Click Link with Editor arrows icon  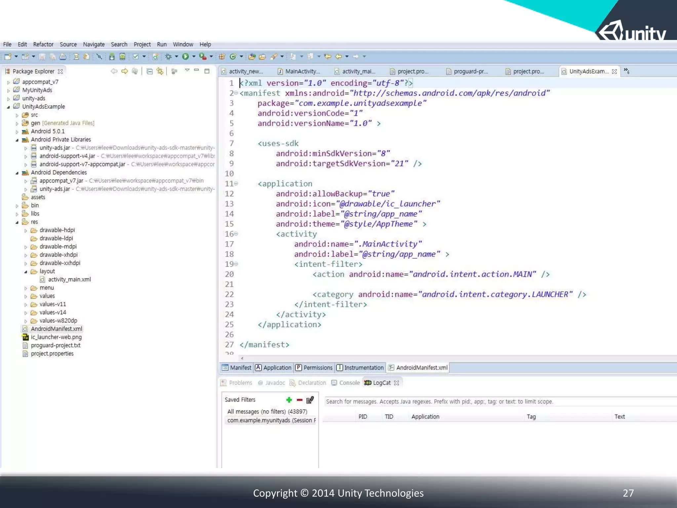160,71
